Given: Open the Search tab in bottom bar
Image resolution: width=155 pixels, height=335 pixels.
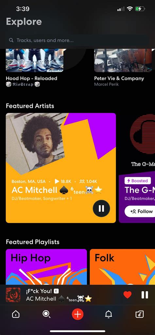Looking at the screenshot, I should point(46,314).
